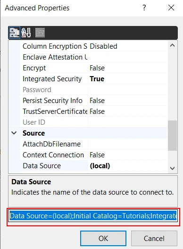Confirm with the OK button
The width and height of the screenshot is (183, 249).
click(103, 238)
